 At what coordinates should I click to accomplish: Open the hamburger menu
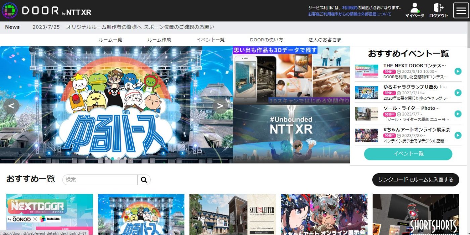click(x=461, y=10)
